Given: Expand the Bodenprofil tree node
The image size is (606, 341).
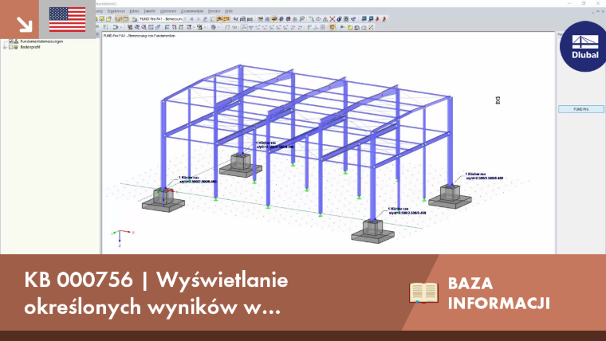Looking at the screenshot, I should pos(5,47).
